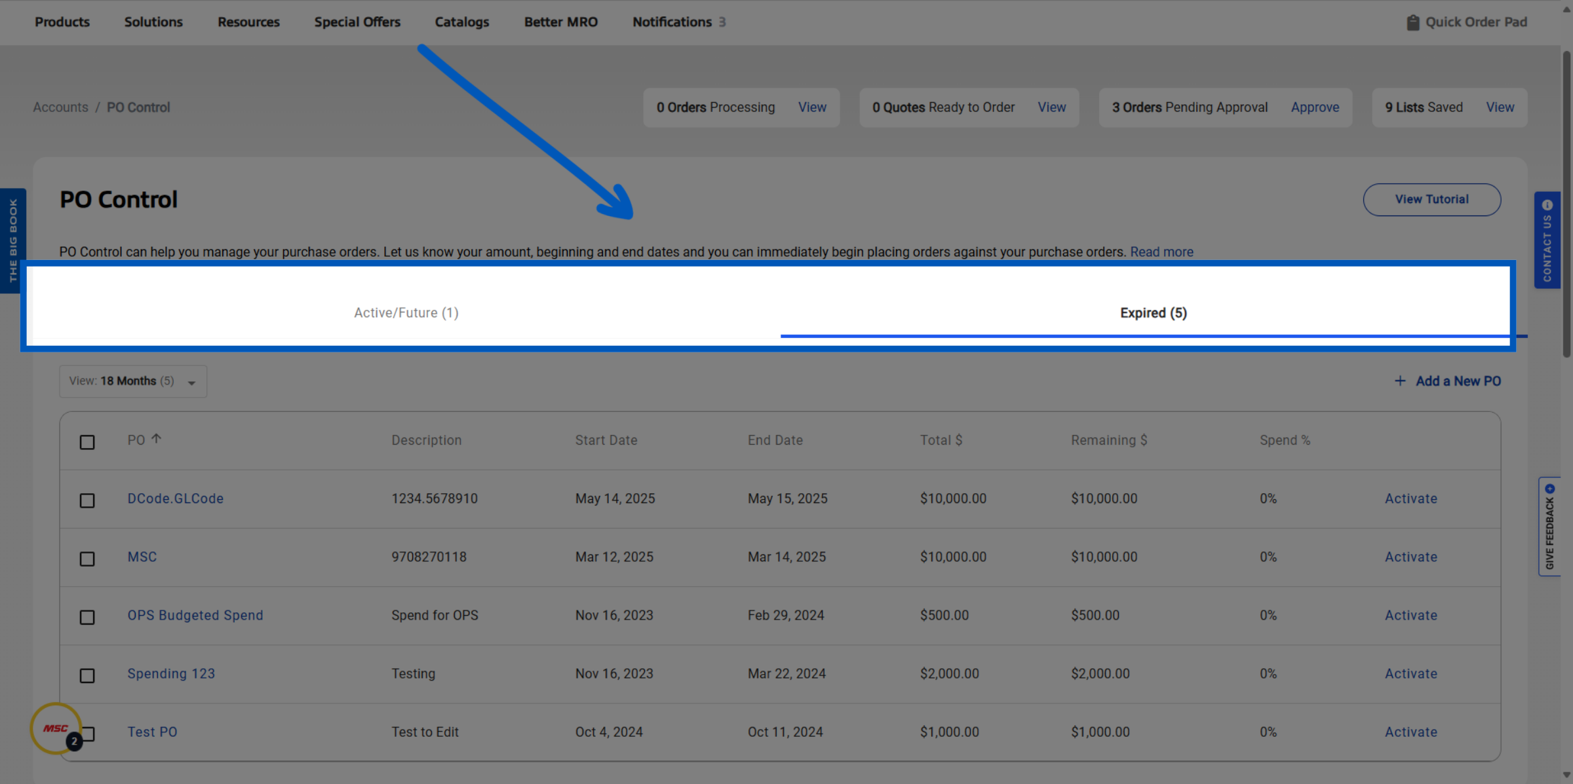Click the plus icon beside Add a New PO
1573x784 pixels.
coord(1400,381)
